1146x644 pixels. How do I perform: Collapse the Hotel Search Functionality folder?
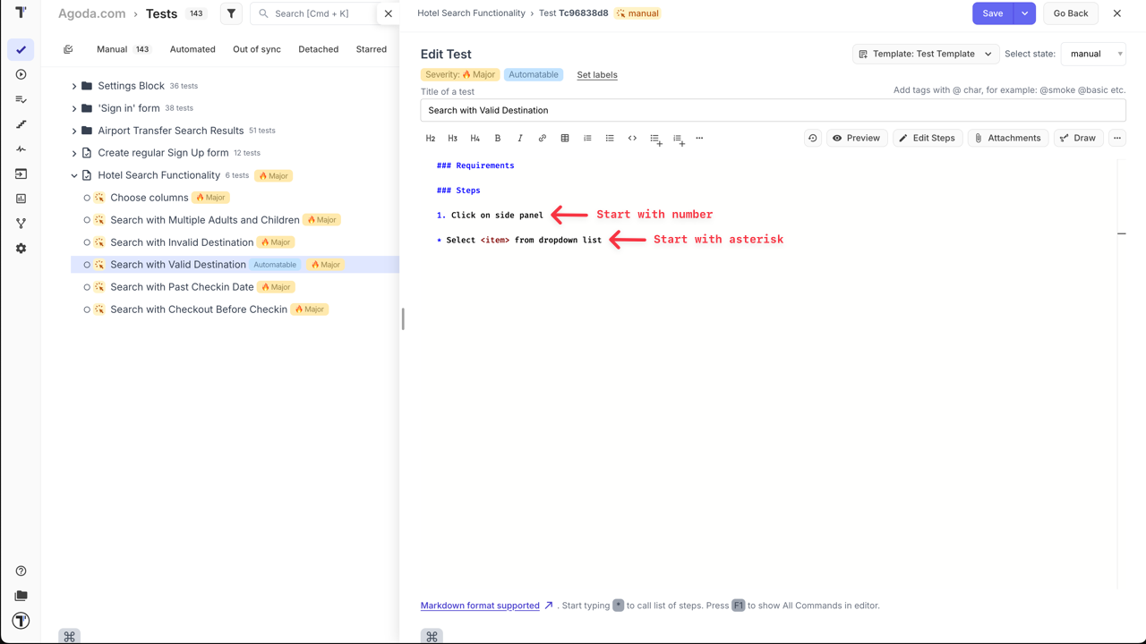point(75,175)
